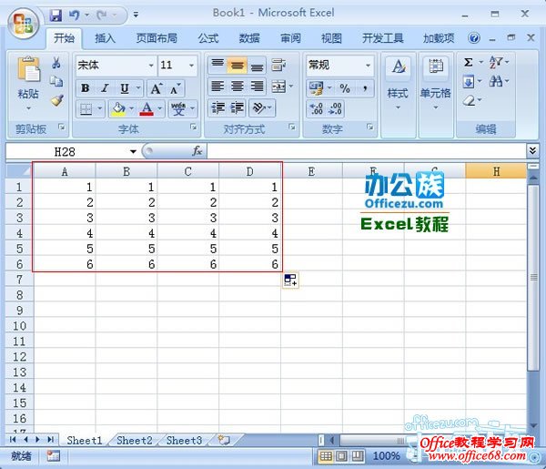This screenshot has height=469, width=546.
Task: Select column H header
Action: tap(496, 171)
